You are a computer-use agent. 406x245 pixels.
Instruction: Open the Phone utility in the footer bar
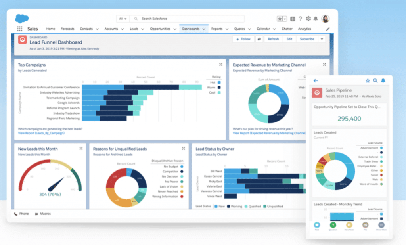coord(21,214)
